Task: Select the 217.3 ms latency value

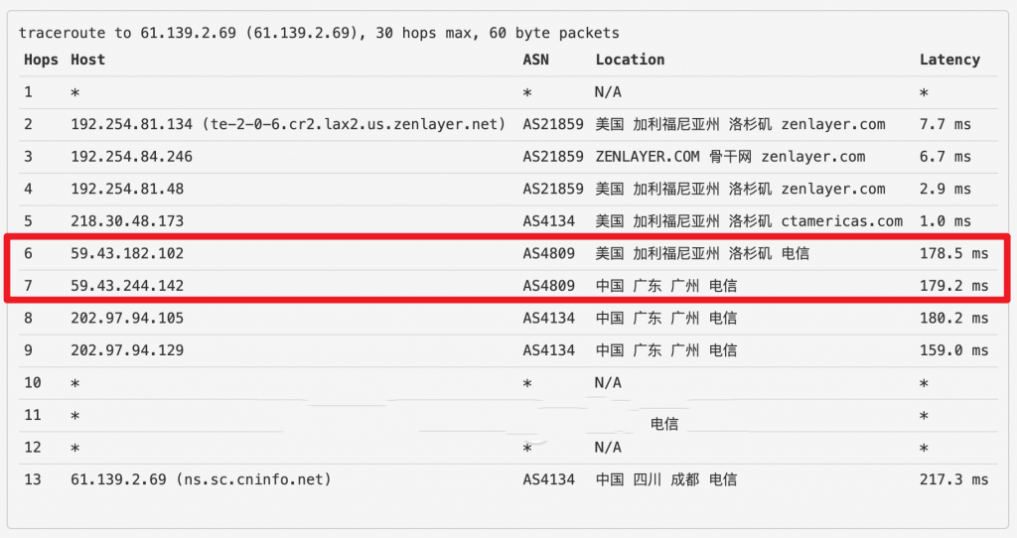Action: pyautogui.click(x=953, y=479)
